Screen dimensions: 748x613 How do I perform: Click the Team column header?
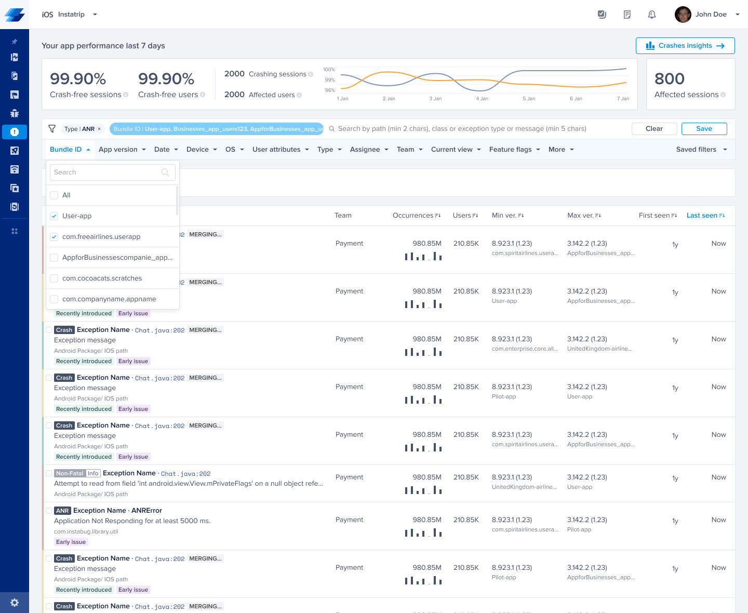343,216
